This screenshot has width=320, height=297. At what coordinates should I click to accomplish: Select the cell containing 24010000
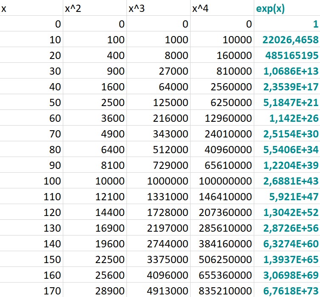pyautogui.click(x=222, y=134)
